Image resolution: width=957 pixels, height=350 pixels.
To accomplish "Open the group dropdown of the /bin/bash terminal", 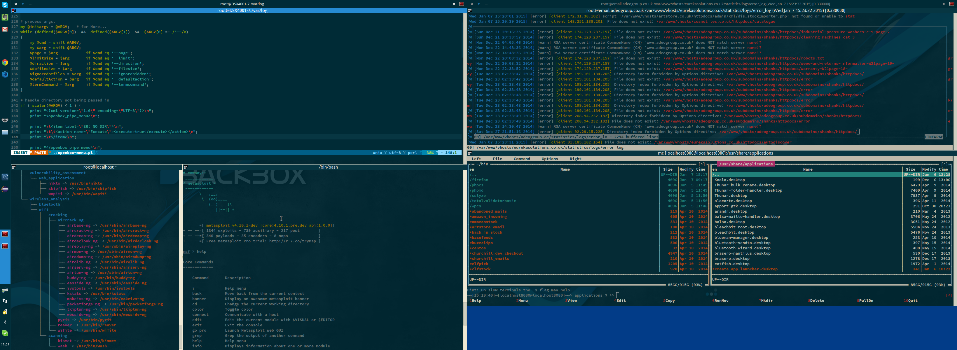I will pos(185,167).
